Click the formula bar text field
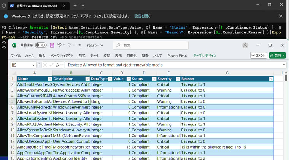Image resolution: width=289 pixels, height=160 pixels. click(173, 65)
